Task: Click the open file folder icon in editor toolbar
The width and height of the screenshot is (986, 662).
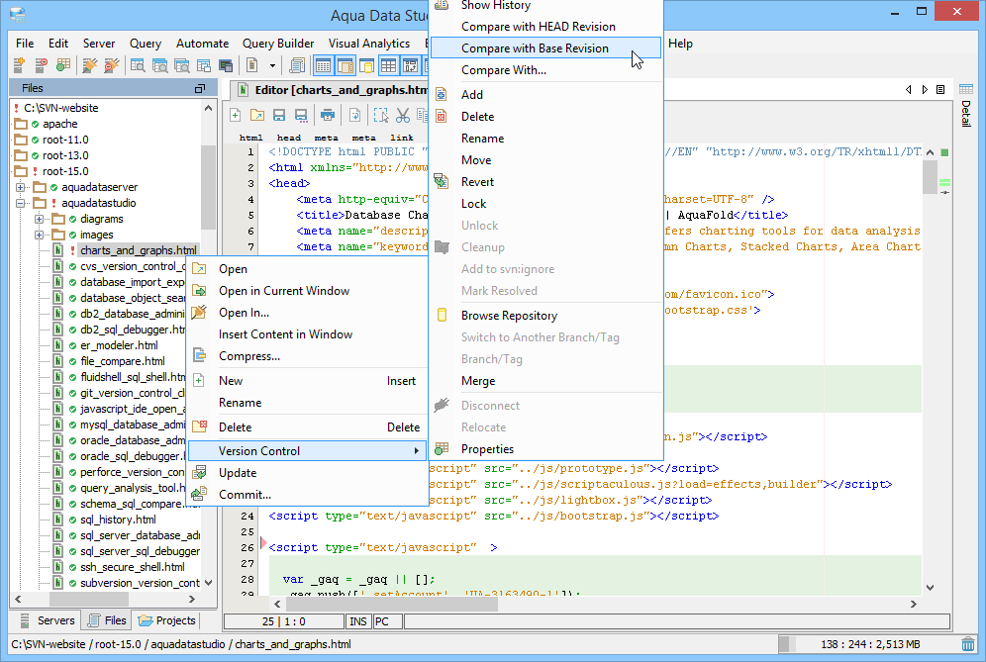Action: 257,115
